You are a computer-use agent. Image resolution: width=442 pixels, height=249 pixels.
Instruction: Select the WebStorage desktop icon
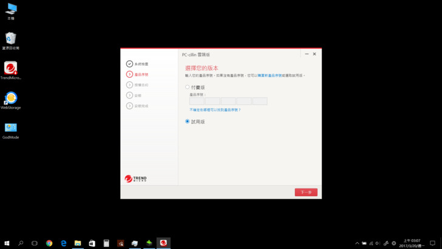pos(11,100)
